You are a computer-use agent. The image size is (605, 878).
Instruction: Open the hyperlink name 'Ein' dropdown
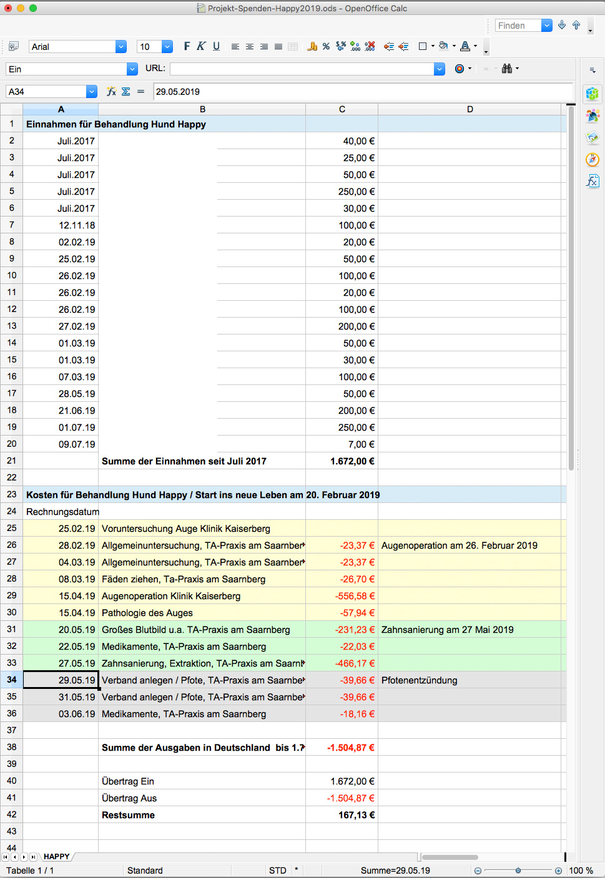[x=132, y=69]
